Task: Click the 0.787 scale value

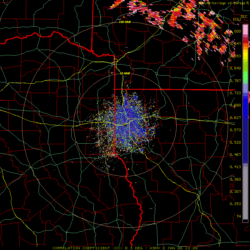Action: tap(235, 81)
